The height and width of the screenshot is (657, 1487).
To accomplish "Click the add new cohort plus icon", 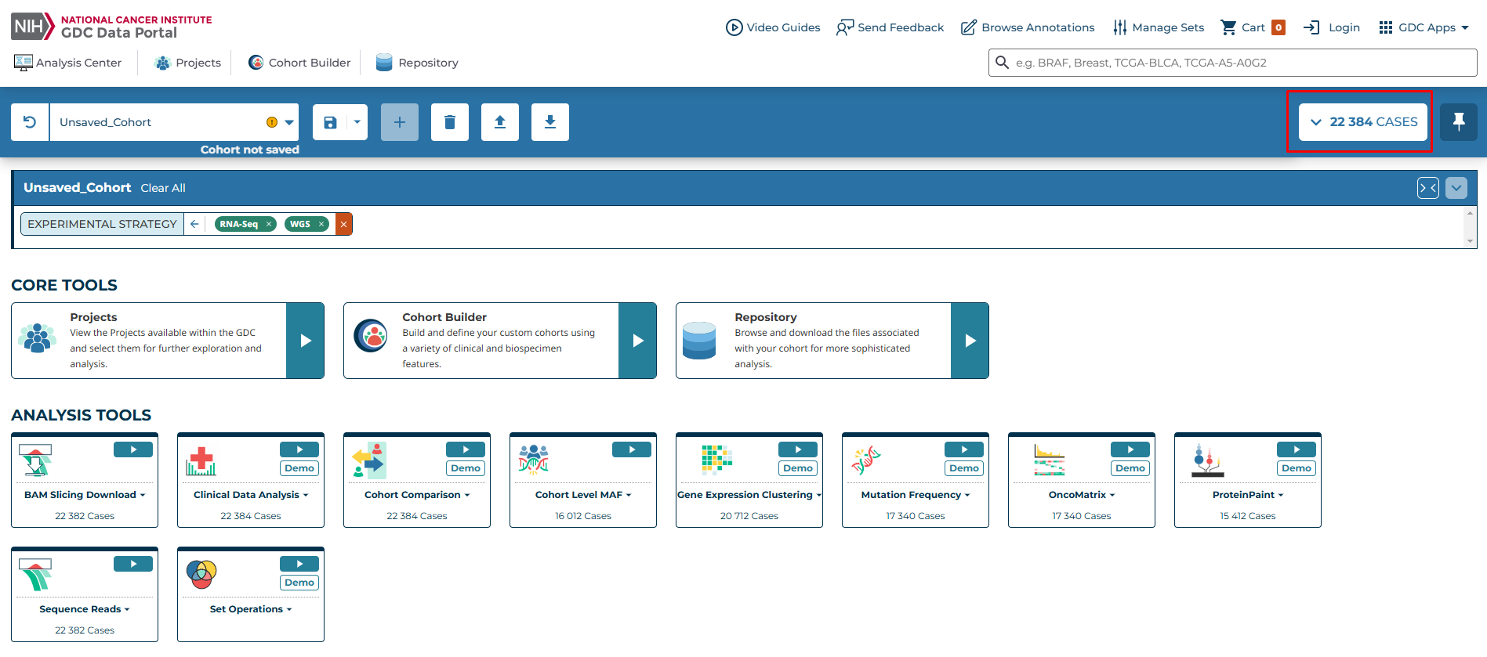I will tap(400, 122).
